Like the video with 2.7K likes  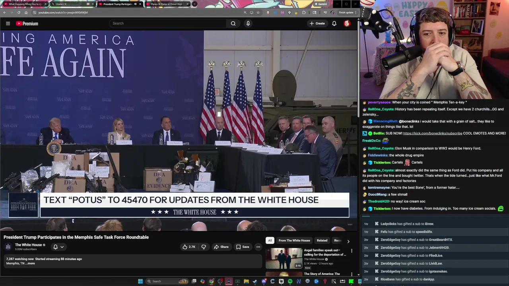(188, 247)
